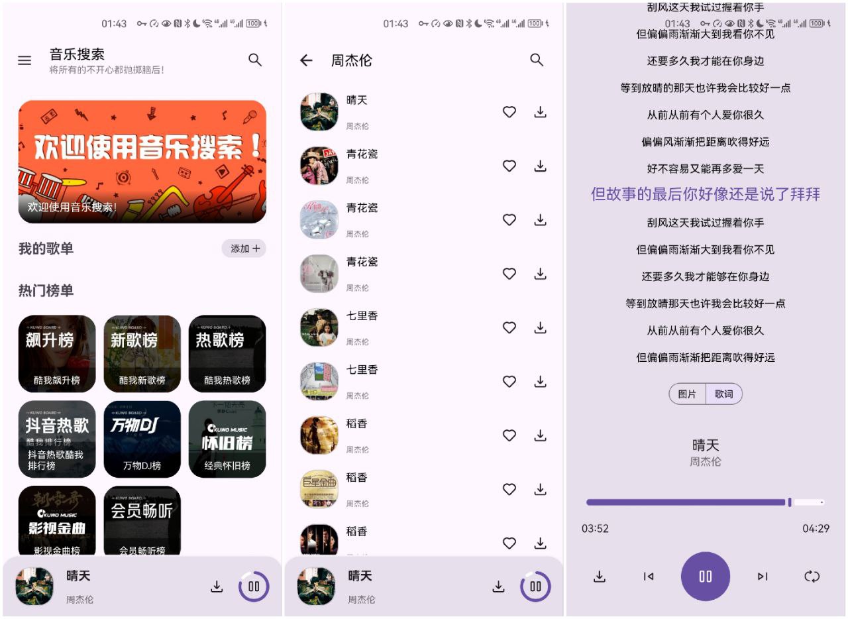848x619 pixels.
Task: Open the 飙升榜 chart tile
Action: click(x=57, y=354)
